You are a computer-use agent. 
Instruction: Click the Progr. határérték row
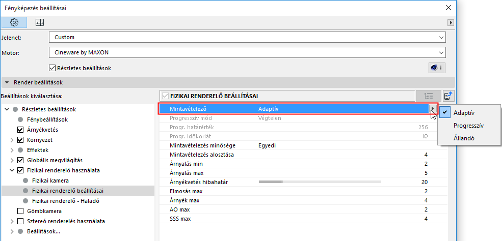pyautogui.click(x=298, y=127)
